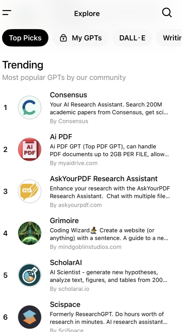The height and width of the screenshot is (332, 184).
Task: Tap the Grimoire description text
Action: click(x=109, y=234)
